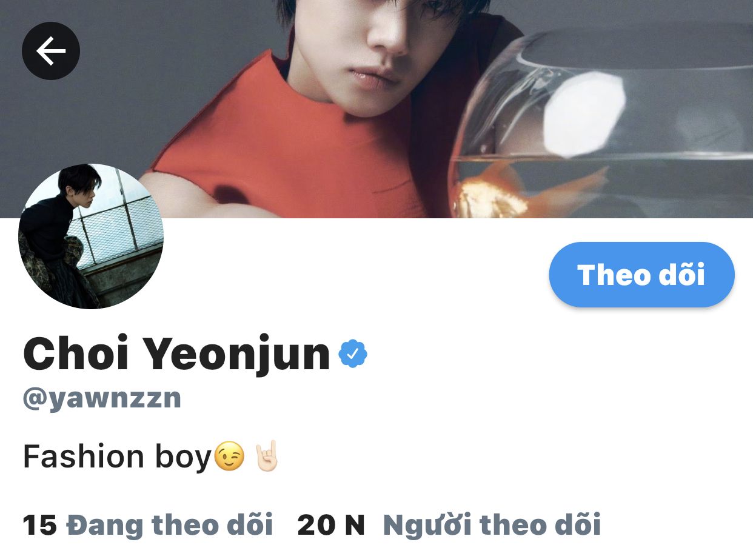
Task: Open the Người theo dõi followers list
Action: coord(492,524)
